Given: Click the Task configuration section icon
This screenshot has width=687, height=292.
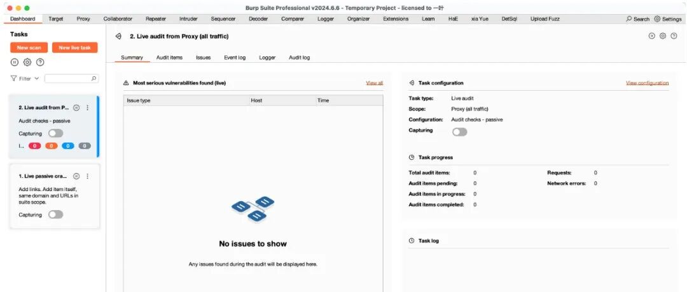Looking at the screenshot, I should 412,83.
